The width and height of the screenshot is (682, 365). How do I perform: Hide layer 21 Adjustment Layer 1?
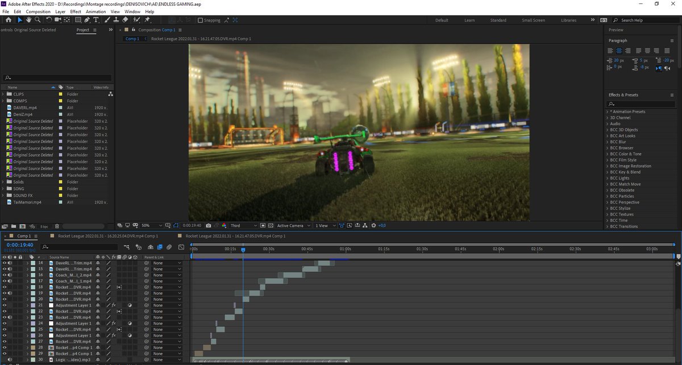click(5, 305)
